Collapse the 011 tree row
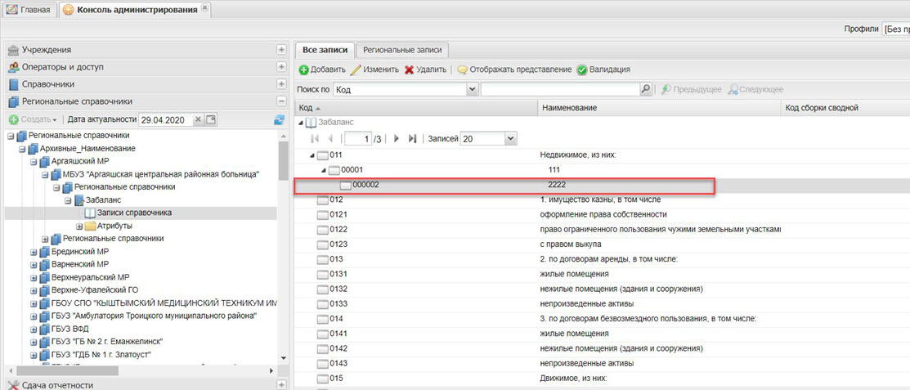This screenshot has width=910, height=390. [314, 155]
